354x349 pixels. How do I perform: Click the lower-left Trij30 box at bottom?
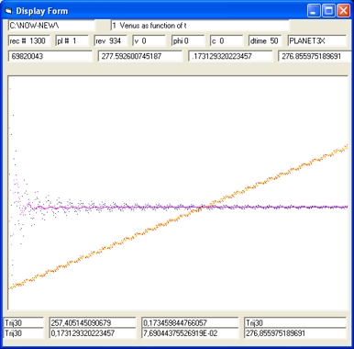tap(24, 333)
